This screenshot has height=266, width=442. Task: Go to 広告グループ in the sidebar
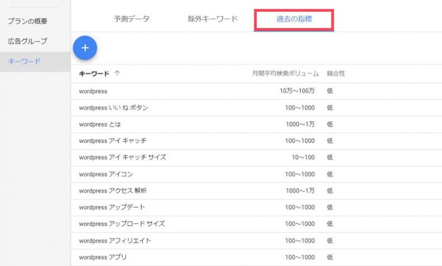(28, 41)
